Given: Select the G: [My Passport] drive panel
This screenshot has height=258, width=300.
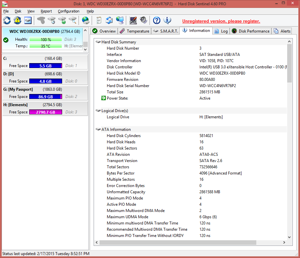Looking at the screenshot, I should 45,93.
